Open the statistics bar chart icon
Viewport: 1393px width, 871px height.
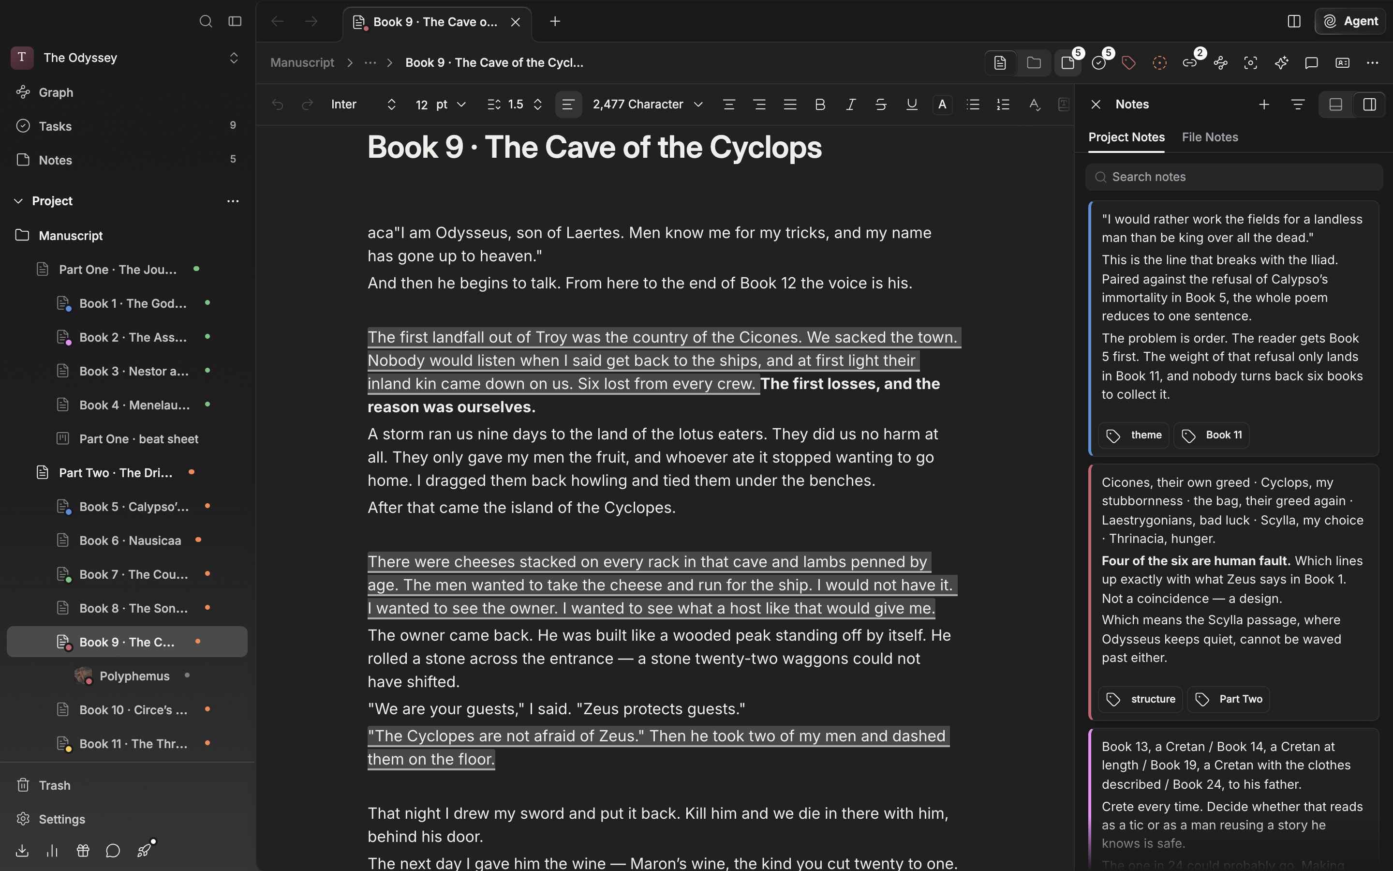(x=52, y=850)
